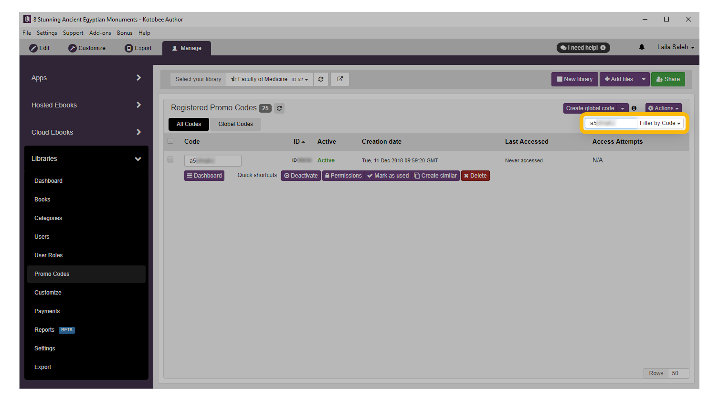Tick the select-all codes checkbox in header

(170, 141)
